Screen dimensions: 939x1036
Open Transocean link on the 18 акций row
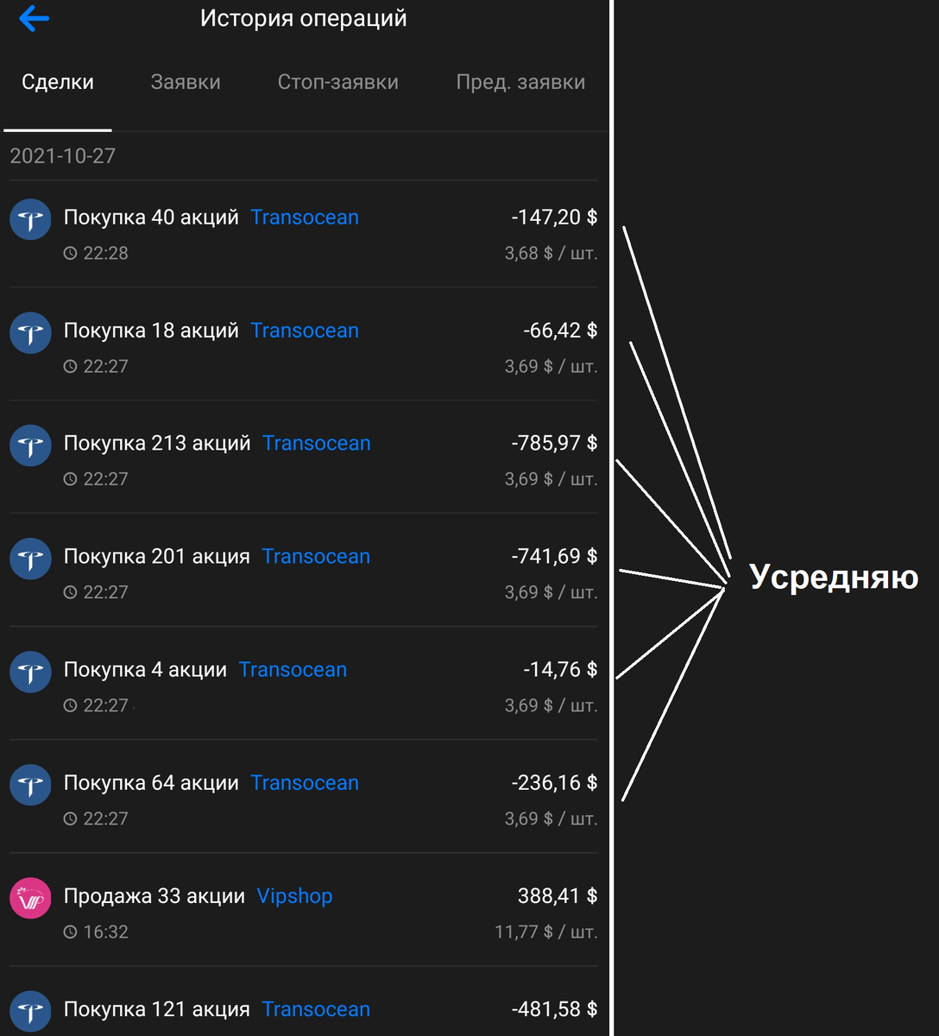point(305,331)
